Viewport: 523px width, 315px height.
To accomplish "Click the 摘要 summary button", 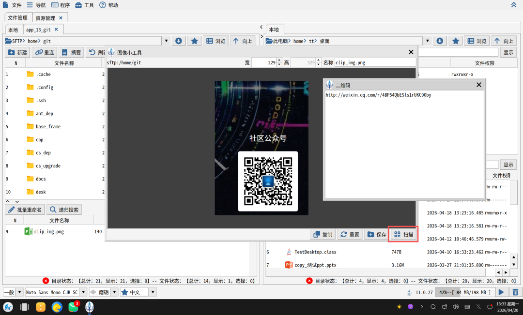I will click(x=71, y=52).
